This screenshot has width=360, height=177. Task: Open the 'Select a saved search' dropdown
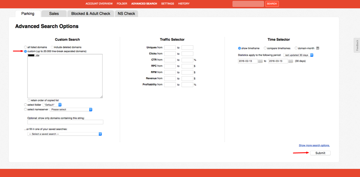(65, 134)
